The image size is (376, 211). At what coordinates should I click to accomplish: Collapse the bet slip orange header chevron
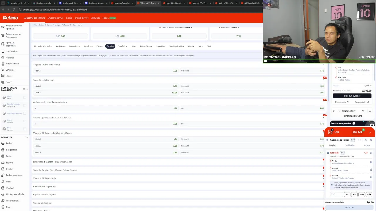tap(370, 132)
